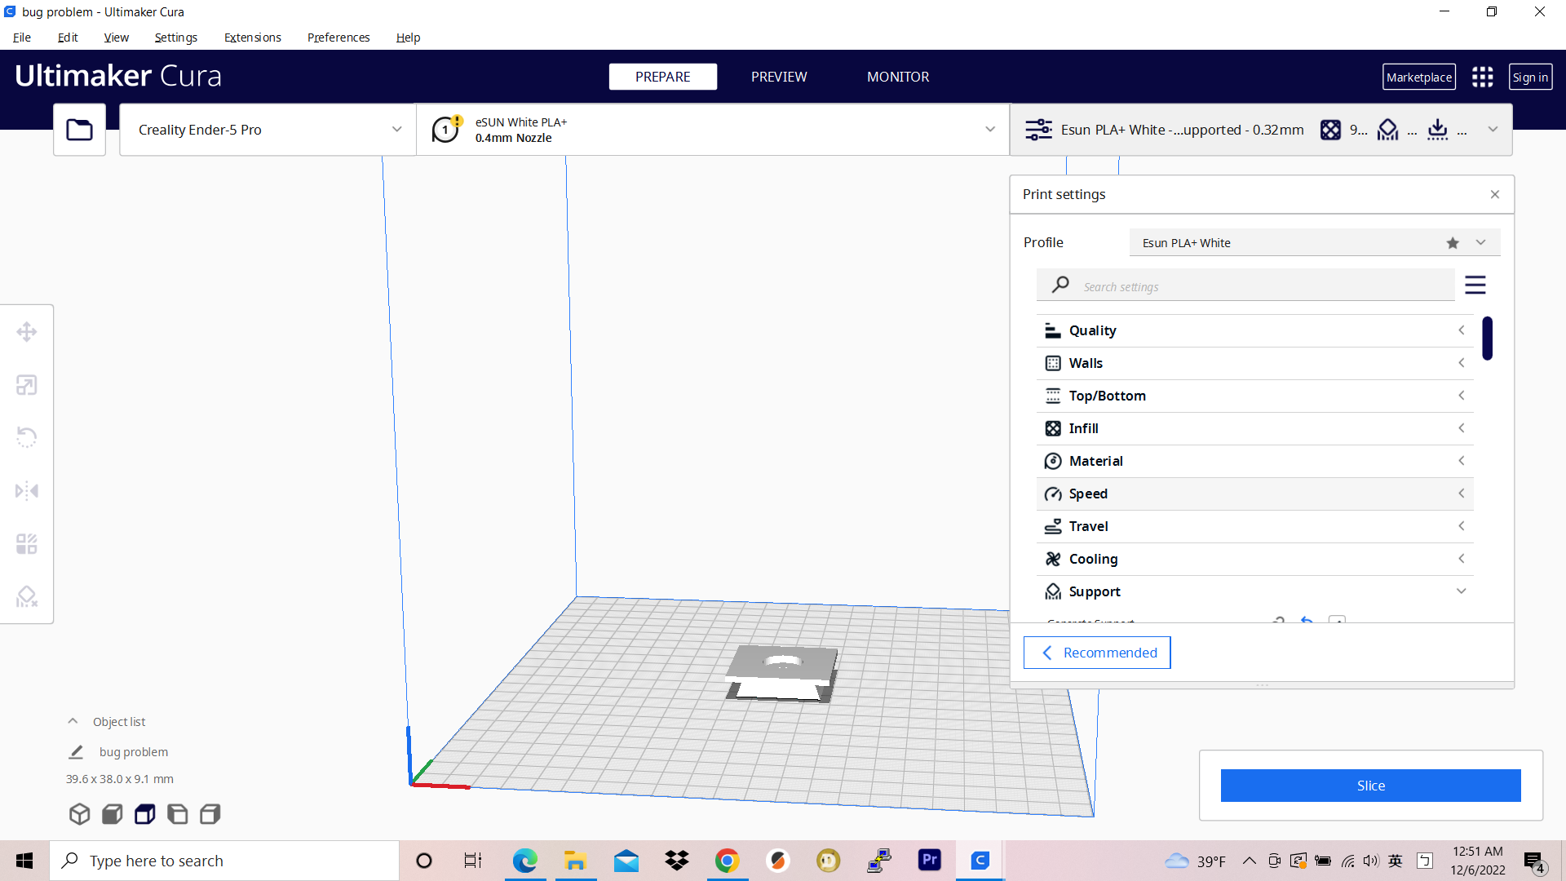This screenshot has height=881, width=1566.
Task: Switch to left side view icon
Action: pos(177,814)
